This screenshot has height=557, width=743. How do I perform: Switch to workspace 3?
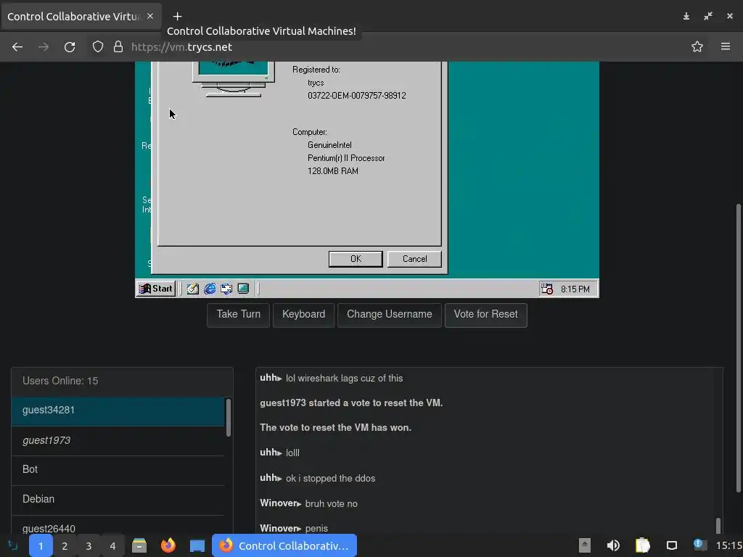tap(89, 546)
